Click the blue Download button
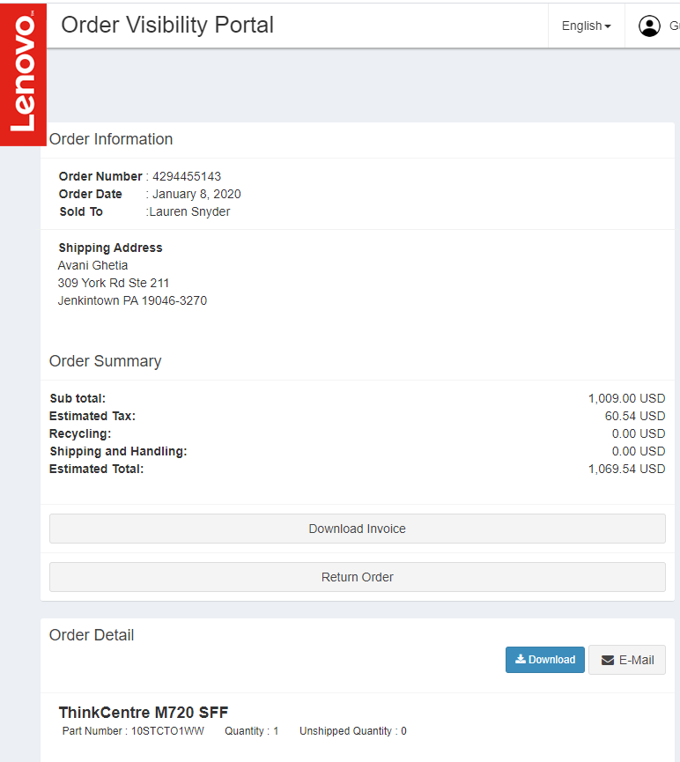The image size is (680, 762). point(544,660)
